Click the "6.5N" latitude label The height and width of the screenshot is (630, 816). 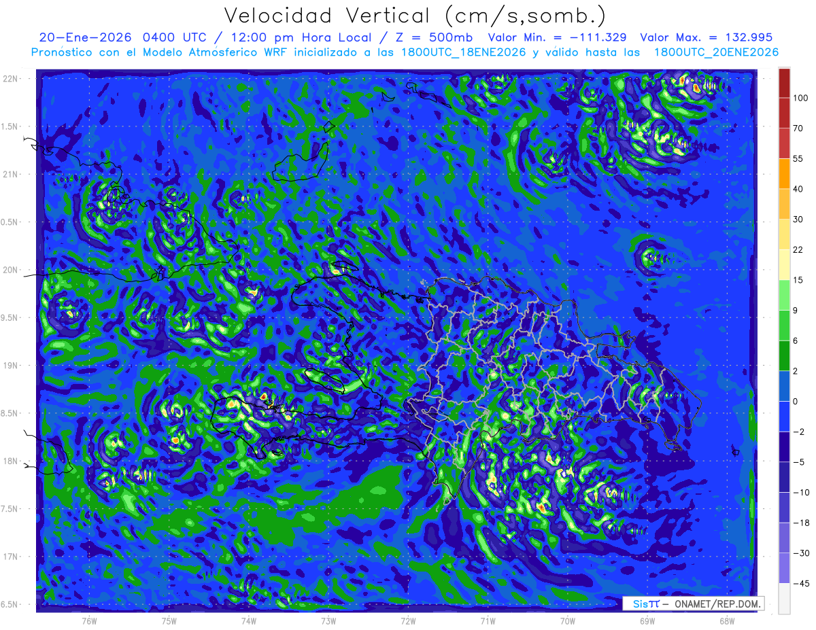pyautogui.click(x=10, y=605)
